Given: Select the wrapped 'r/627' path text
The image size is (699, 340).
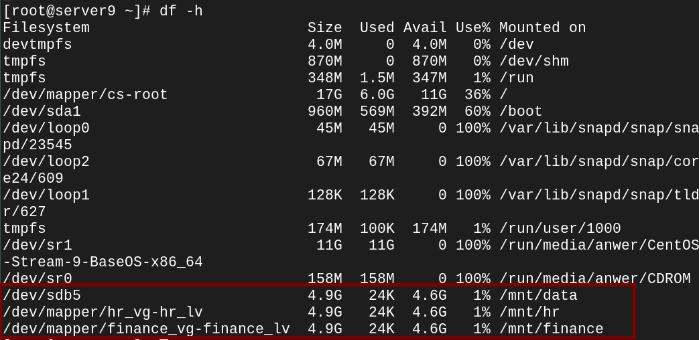Looking at the screenshot, I should [x=25, y=212].
